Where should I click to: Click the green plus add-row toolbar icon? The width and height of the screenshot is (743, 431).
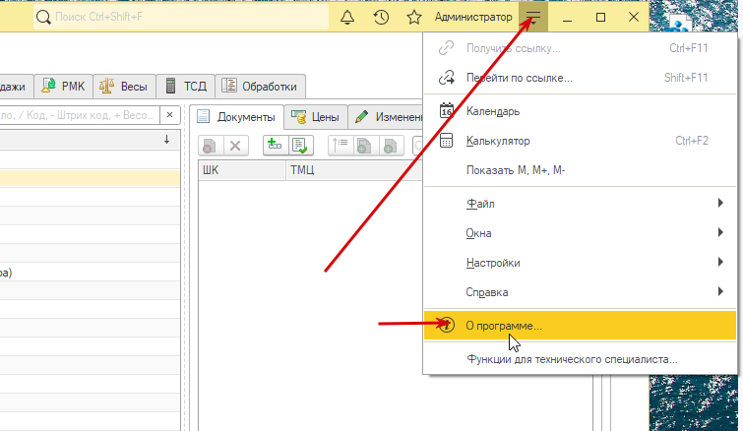(x=276, y=146)
